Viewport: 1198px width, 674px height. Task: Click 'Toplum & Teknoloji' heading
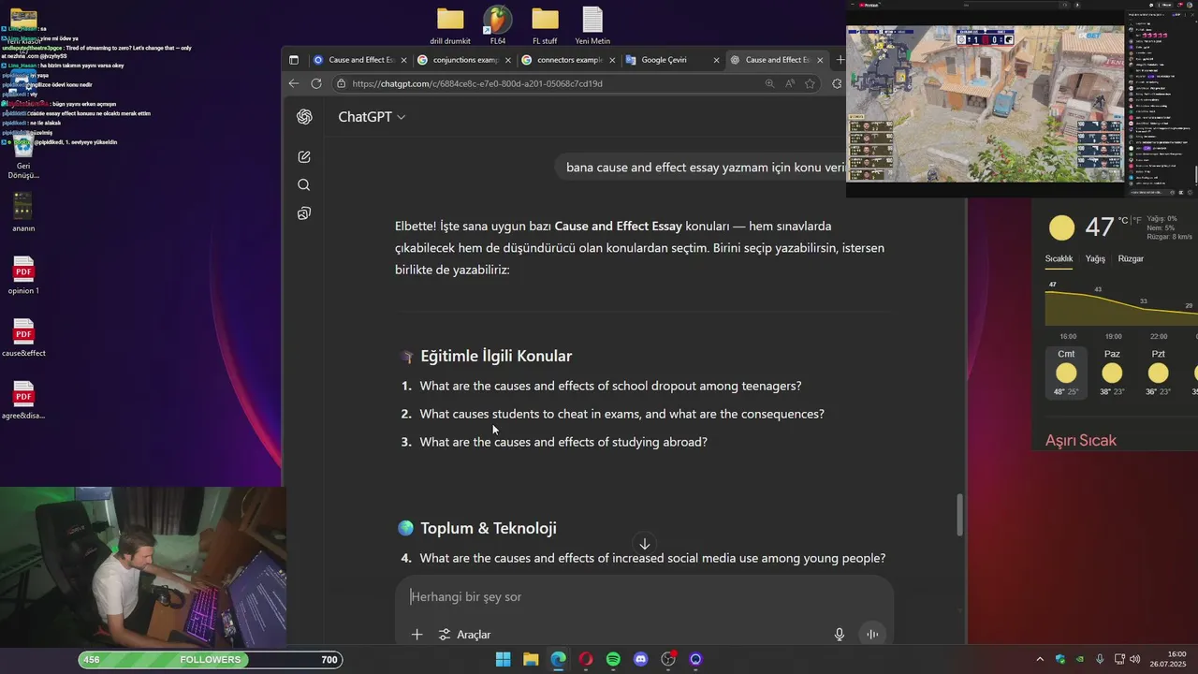(x=489, y=528)
